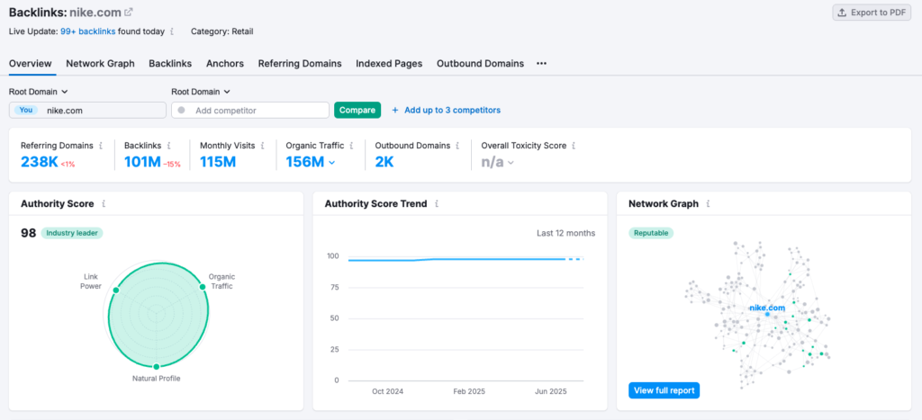922x420 pixels.
Task: Click info icon next to Organic Traffic
Action: coord(351,145)
